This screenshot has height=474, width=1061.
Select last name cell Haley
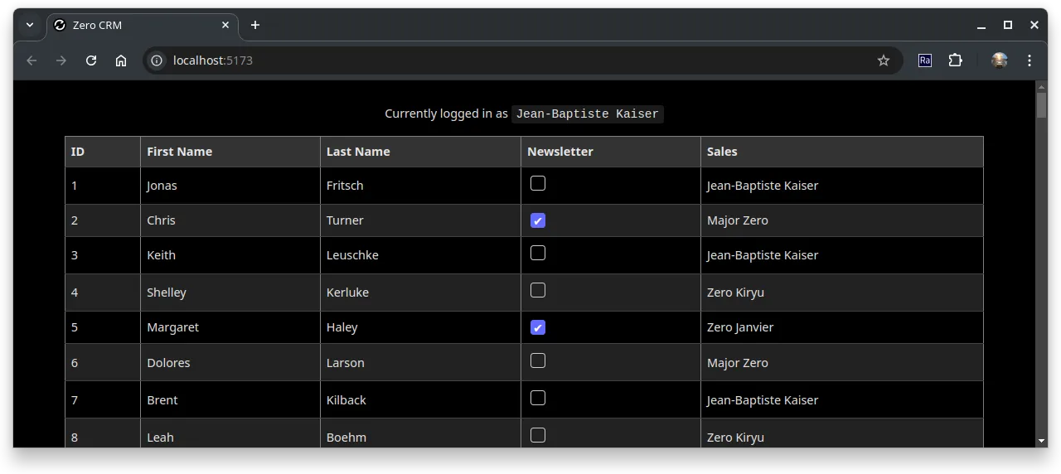[420, 327]
